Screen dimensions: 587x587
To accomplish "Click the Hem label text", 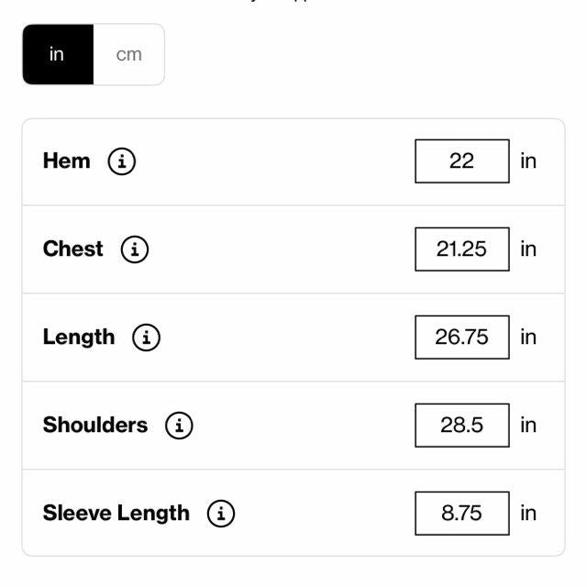I will [x=67, y=161].
